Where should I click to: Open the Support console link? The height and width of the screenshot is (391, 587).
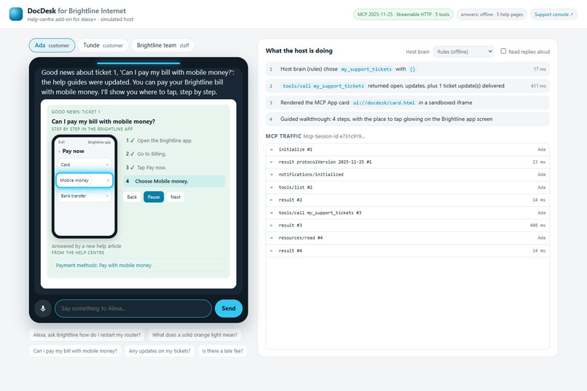click(553, 15)
